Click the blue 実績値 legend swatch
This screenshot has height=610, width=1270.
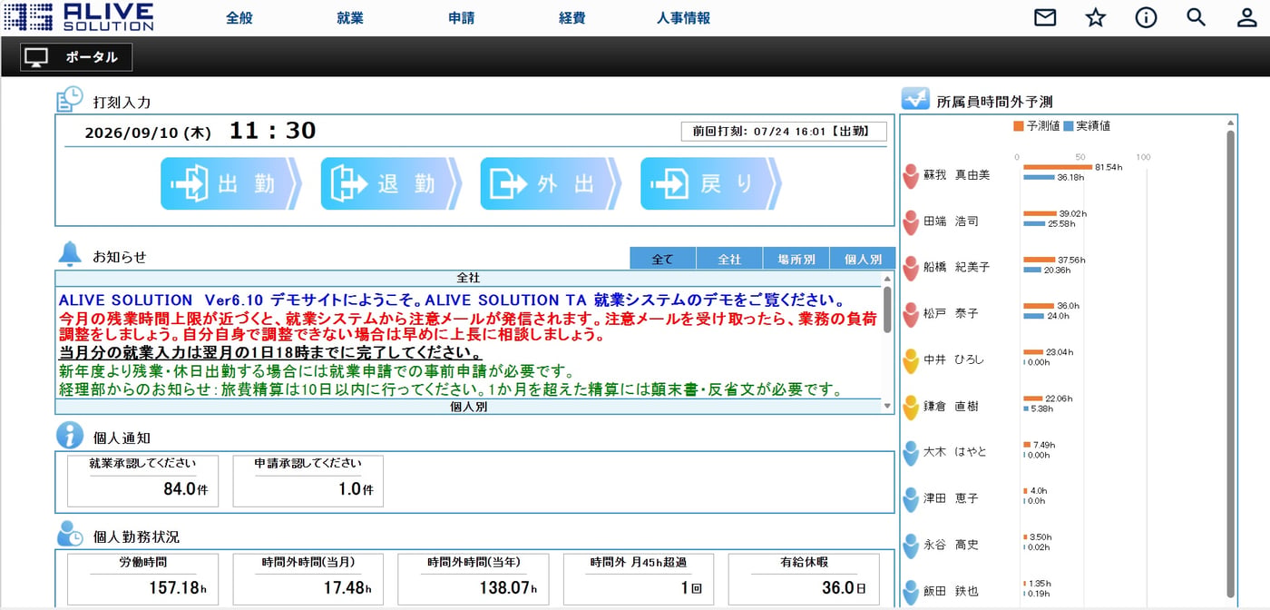(x=1069, y=125)
